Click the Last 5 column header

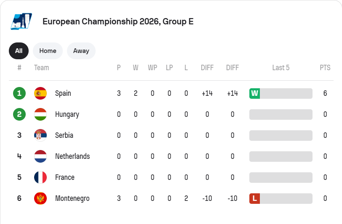281,68
